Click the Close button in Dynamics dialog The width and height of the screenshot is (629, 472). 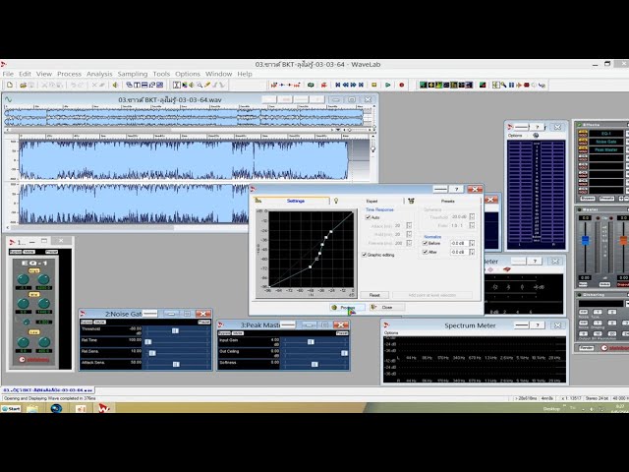(x=386, y=308)
